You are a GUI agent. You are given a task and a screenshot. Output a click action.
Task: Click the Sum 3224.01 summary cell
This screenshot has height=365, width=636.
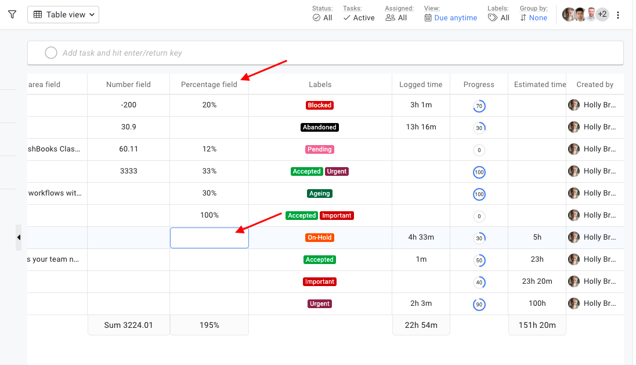[128, 325]
